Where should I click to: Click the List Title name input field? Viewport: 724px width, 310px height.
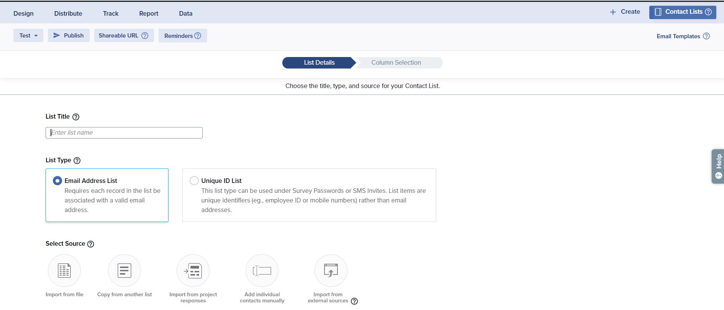pyautogui.click(x=124, y=133)
